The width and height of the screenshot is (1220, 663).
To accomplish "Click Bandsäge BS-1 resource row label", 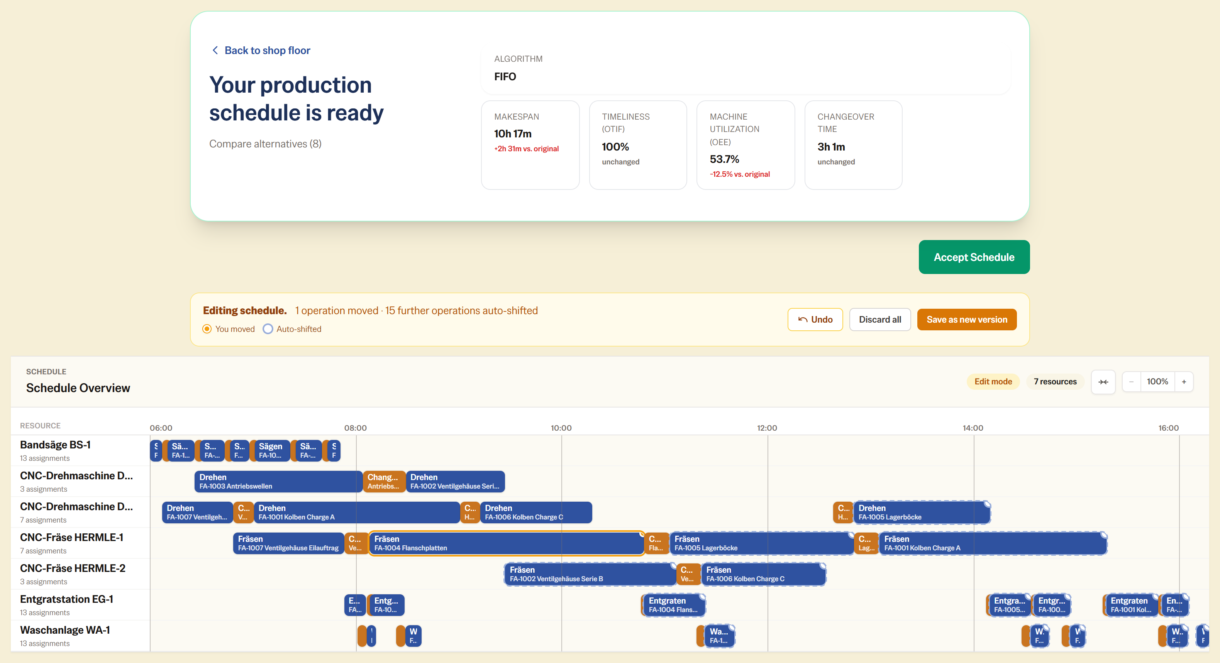I will tap(55, 445).
